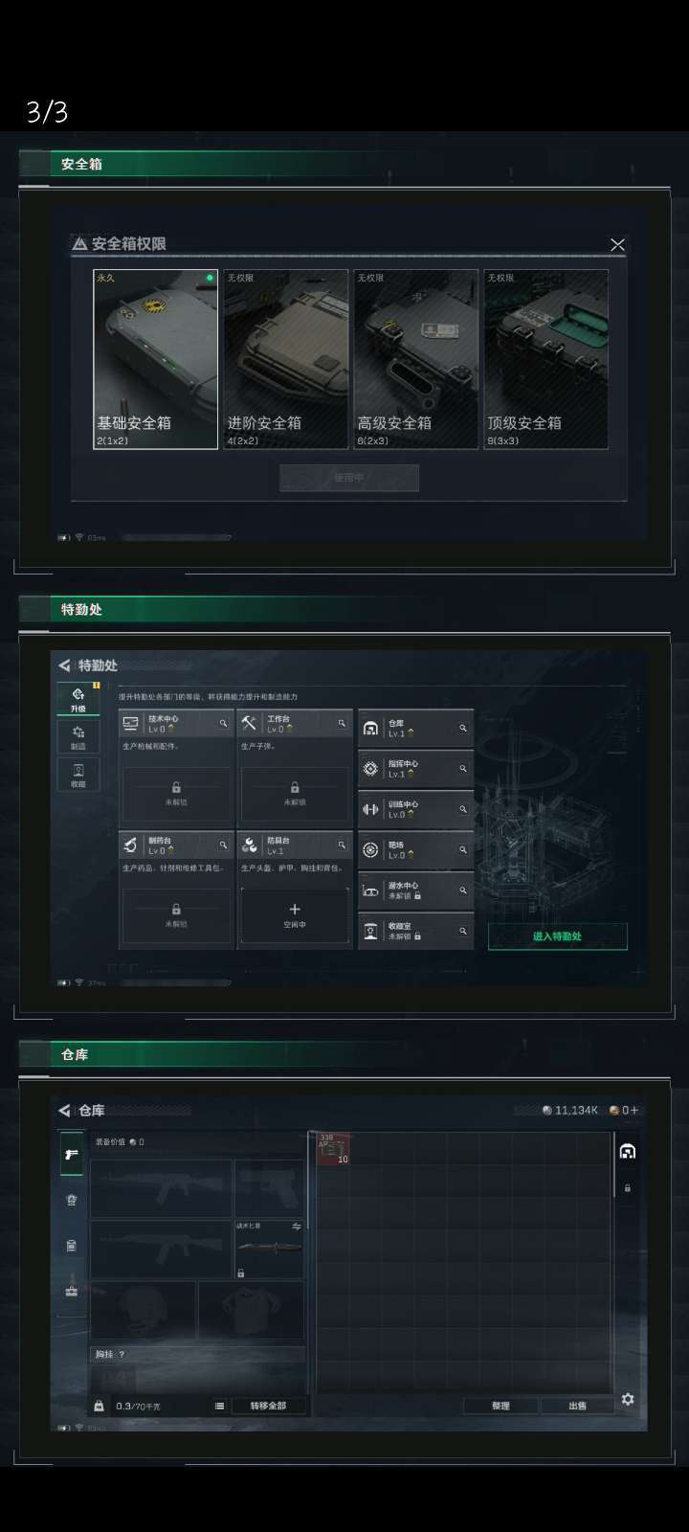Click the tactical knife slot
Screen dimensions: 689x1532
tap(269, 1250)
